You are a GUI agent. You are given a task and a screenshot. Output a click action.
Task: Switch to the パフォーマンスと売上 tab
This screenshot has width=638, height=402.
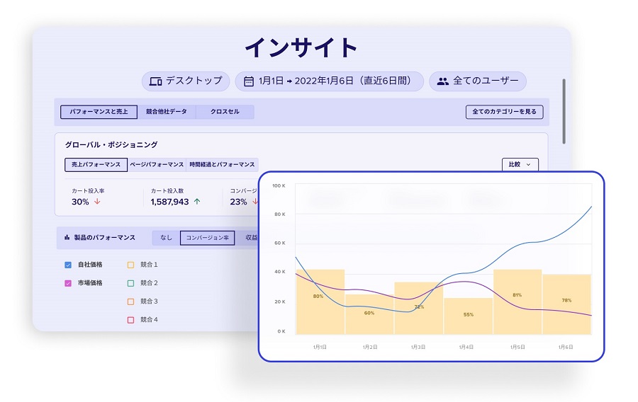(99, 112)
